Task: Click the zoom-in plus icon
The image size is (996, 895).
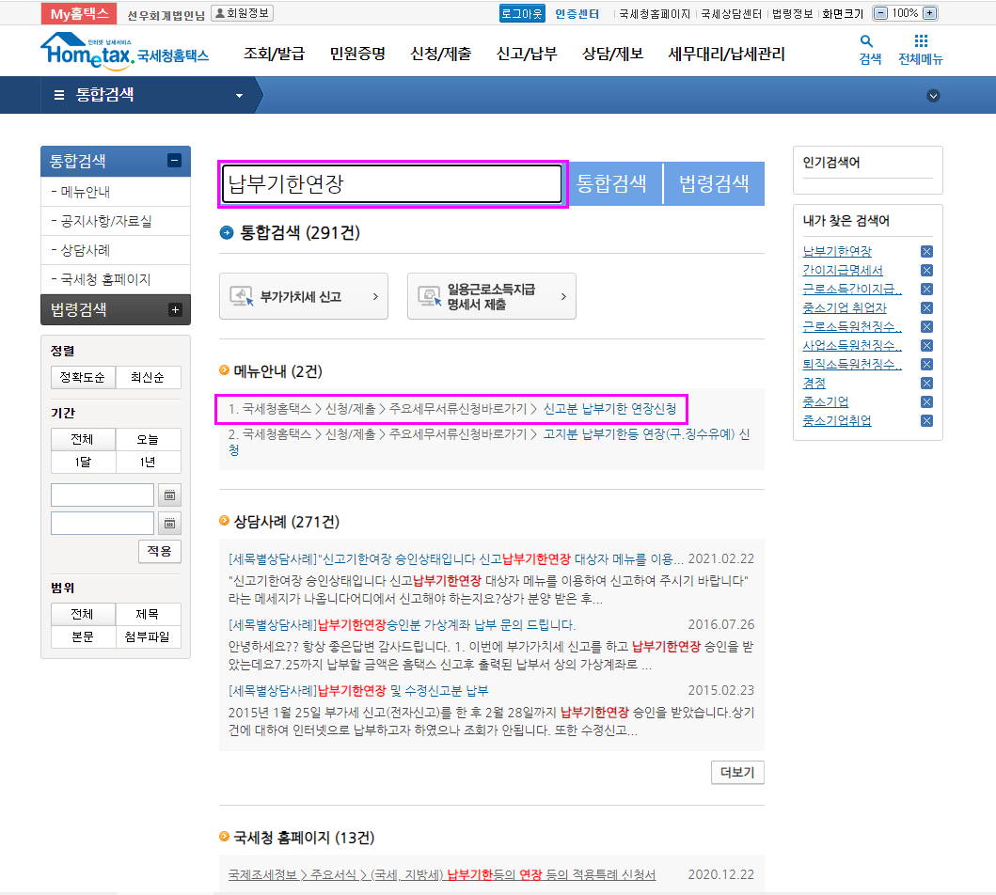Action: [x=929, y=13]
